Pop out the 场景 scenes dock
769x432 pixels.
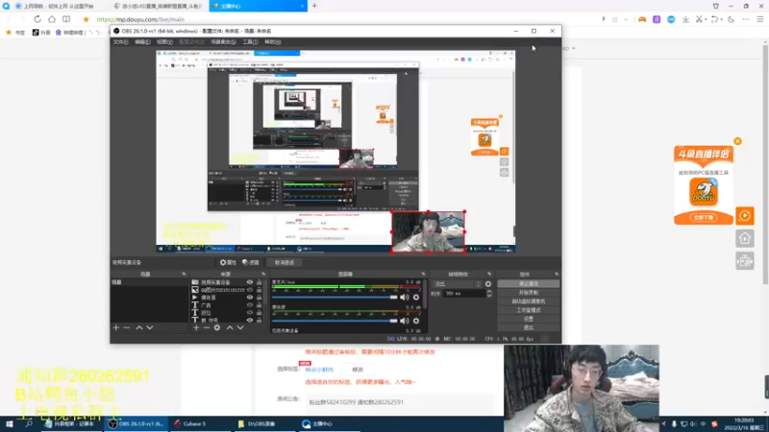coord(184,274)
